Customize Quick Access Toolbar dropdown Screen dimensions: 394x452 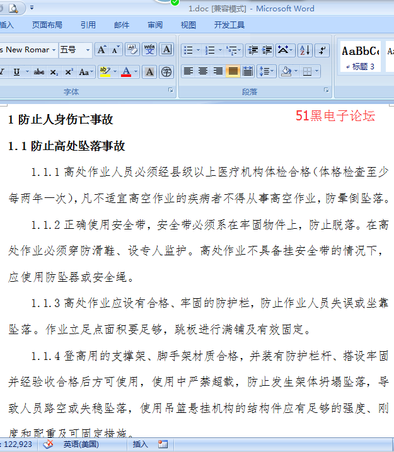point(32,8)
